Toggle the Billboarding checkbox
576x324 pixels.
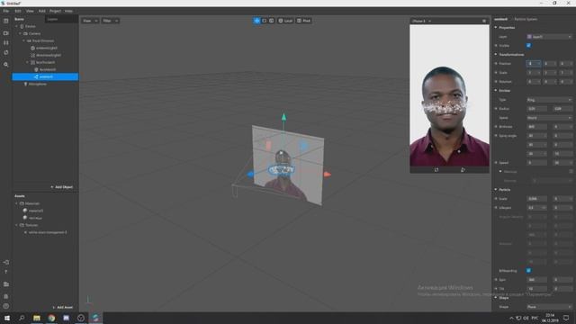[x=528, y=271]
